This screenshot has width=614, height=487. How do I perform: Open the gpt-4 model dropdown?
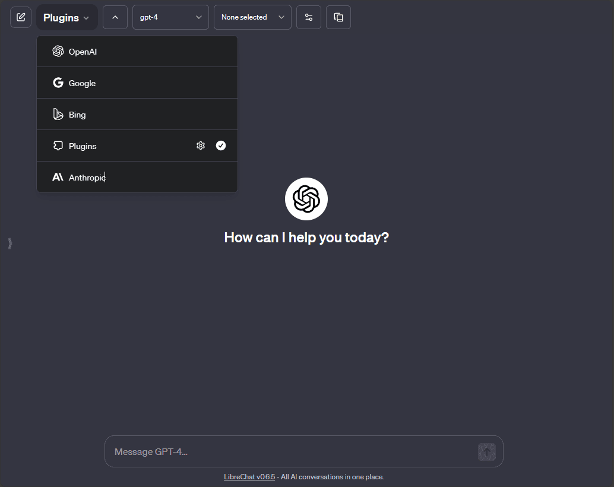(170, 17)
